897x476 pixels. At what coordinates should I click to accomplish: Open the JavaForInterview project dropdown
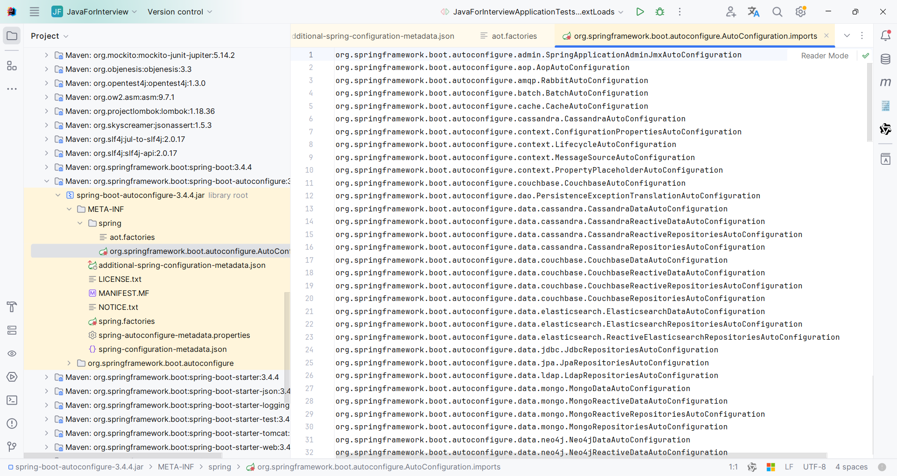[x=94, y=12]
